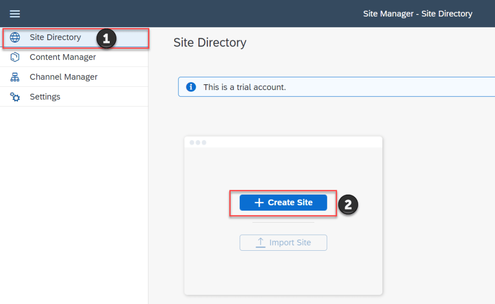Click the Settings gears icon
This screenshot has height=304, width=495.
click(x=15, y=97)
